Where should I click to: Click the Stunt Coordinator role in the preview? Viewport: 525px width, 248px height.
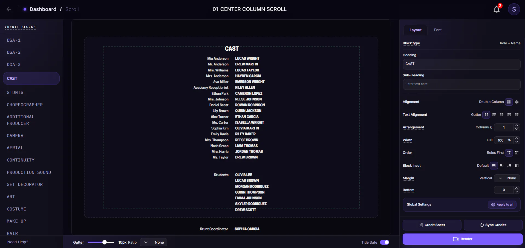[x=214, y=229]
